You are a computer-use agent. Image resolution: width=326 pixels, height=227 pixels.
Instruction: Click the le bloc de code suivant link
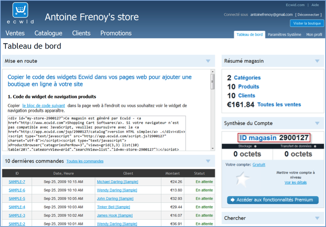coord(44,106)
